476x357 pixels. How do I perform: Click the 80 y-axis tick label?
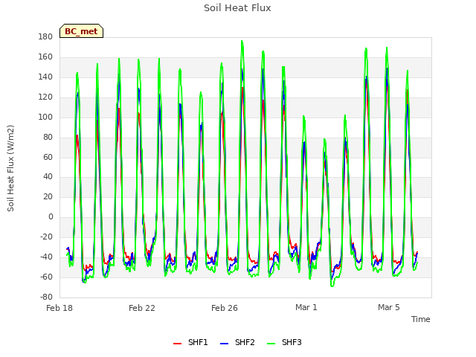48,137
